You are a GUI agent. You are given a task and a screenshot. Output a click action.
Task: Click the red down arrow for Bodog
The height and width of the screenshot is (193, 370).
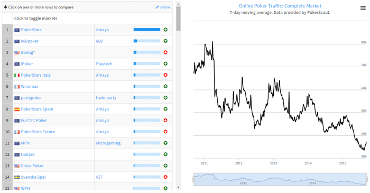click(x=165, y=52)
